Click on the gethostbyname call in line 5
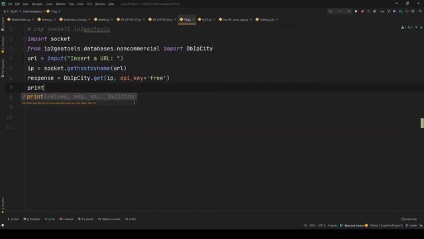The image size is (424, 239). pyautogui.click(x=88, y=68)
